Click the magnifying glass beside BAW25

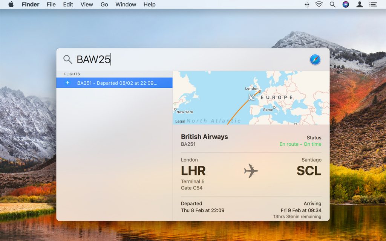point(67,59)
